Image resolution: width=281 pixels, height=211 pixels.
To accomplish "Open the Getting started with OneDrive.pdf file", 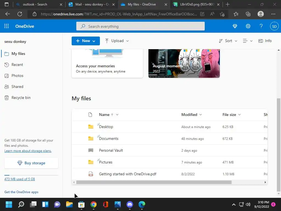I will (128, 174).
